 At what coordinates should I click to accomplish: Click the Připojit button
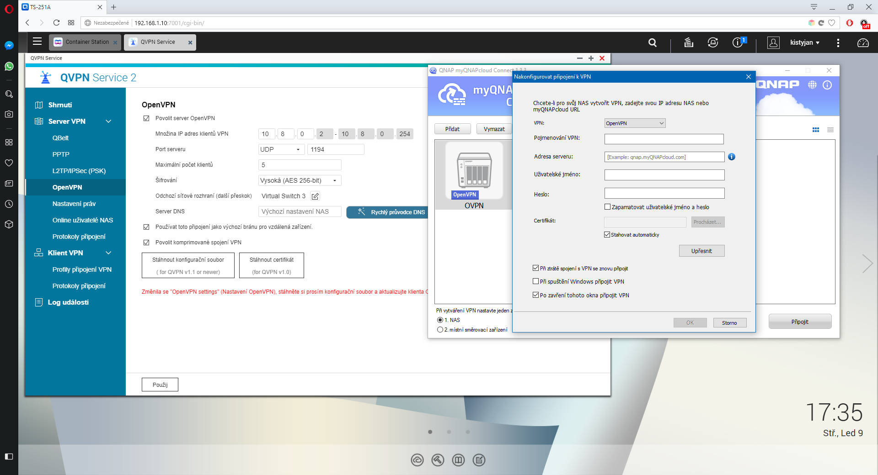pyautogui.click(x=800, y=322)
